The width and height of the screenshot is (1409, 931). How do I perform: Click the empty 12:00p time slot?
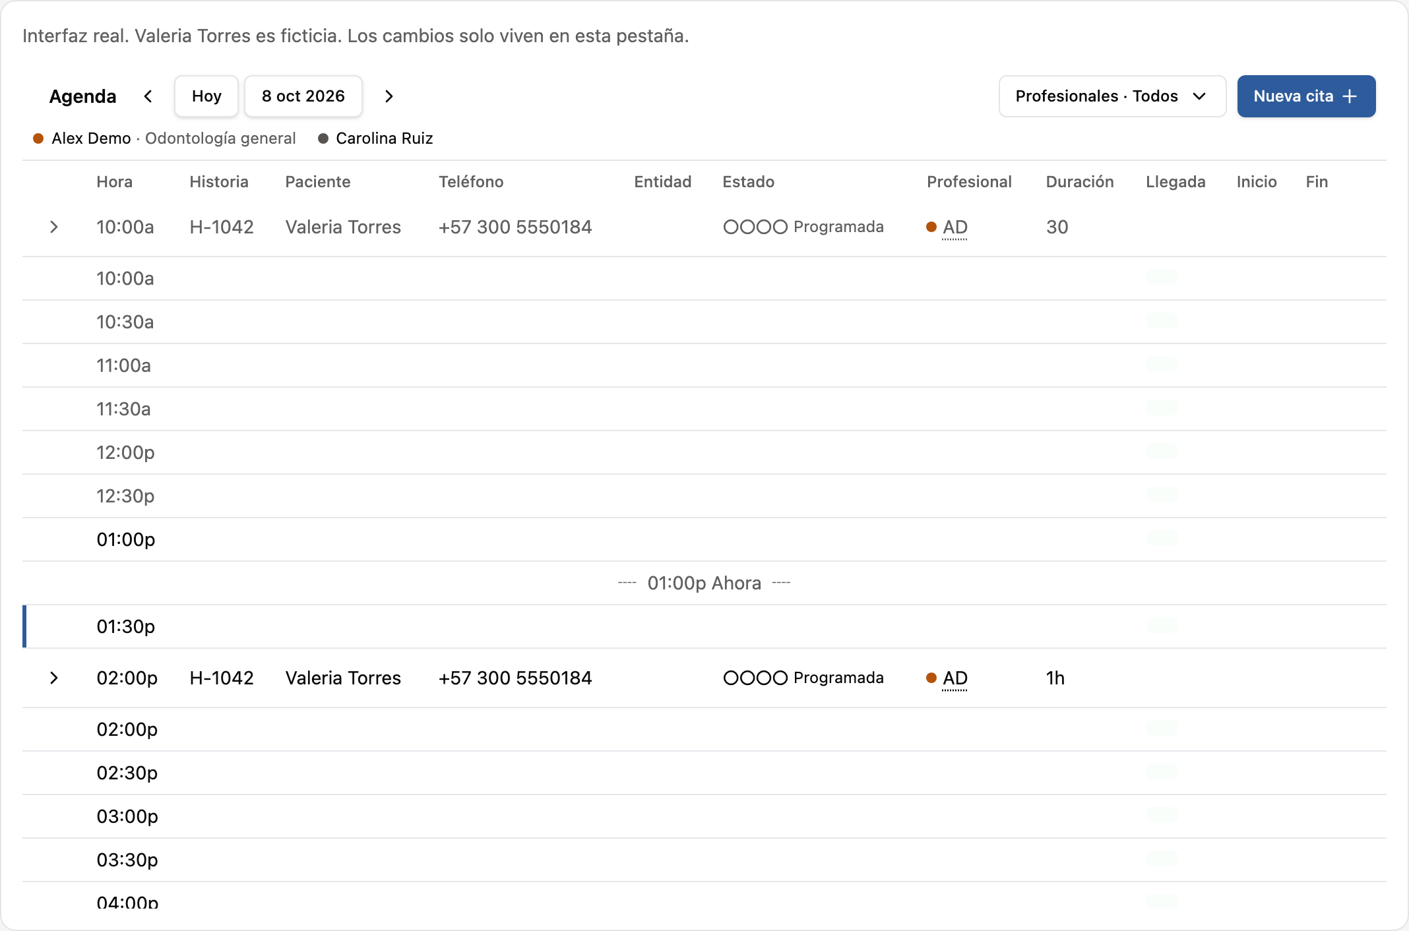[x=704, y=452]
